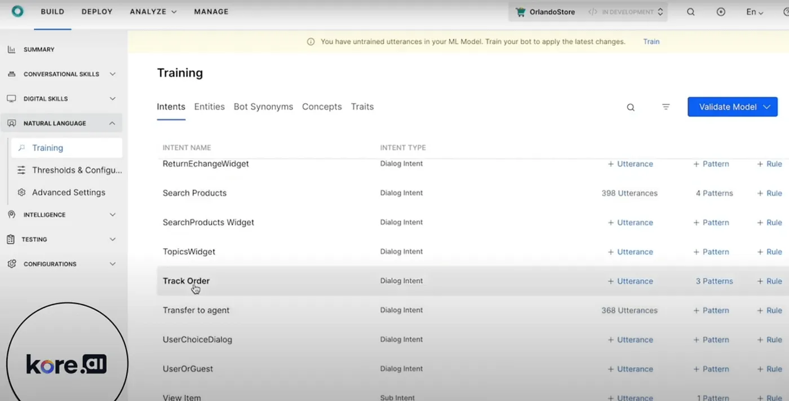
Task: Open the En language dropdown
Action: click(755, 12)
